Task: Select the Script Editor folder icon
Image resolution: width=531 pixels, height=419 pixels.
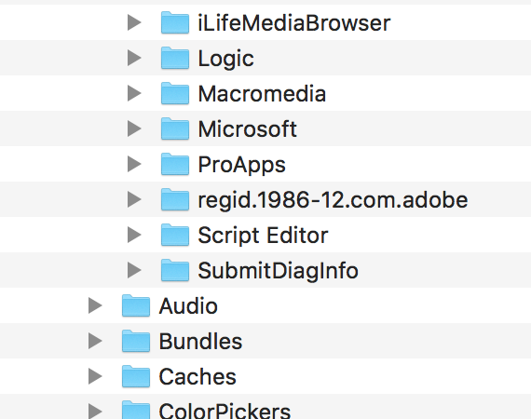Action: click(x=175, y=235)
